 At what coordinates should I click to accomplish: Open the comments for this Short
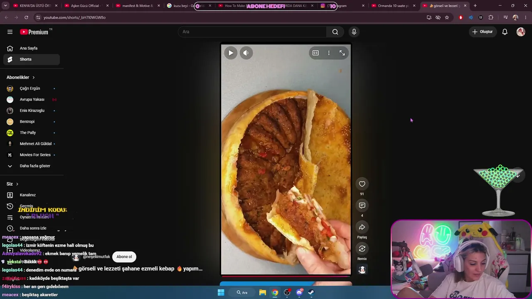pos(362,206)
